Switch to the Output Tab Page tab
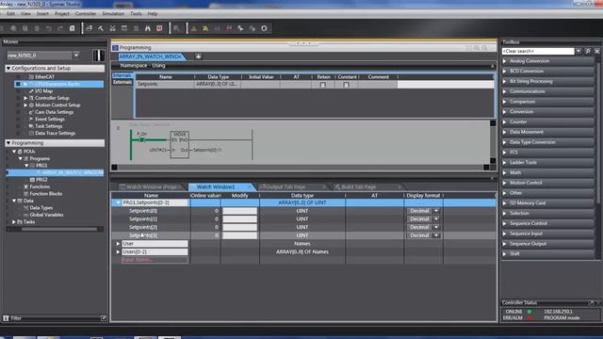 (x=291, y=187)
